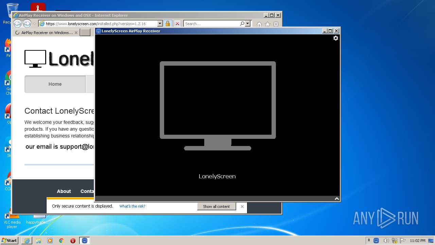Open Adobe Reader desktop shortcut

tap(38, 7)
